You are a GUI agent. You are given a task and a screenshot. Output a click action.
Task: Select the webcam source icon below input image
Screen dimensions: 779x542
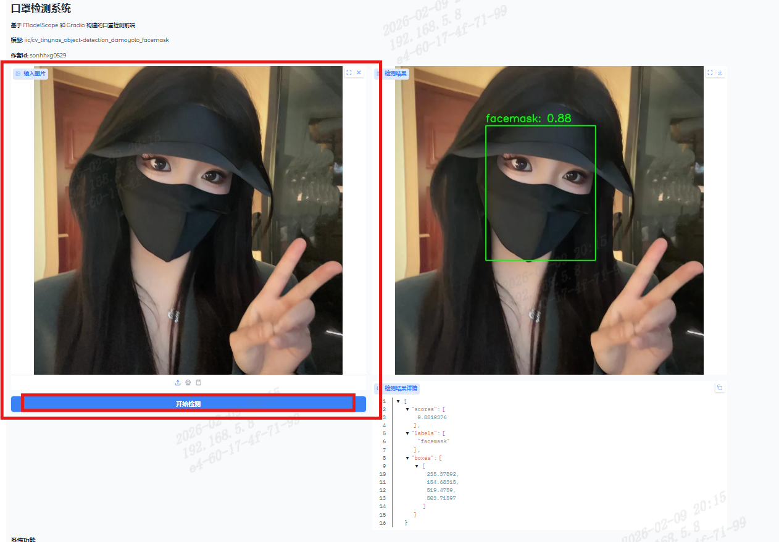(188, 383)
